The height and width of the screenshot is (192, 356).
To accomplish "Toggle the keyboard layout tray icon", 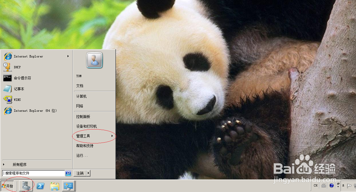I will click(324, 185).
